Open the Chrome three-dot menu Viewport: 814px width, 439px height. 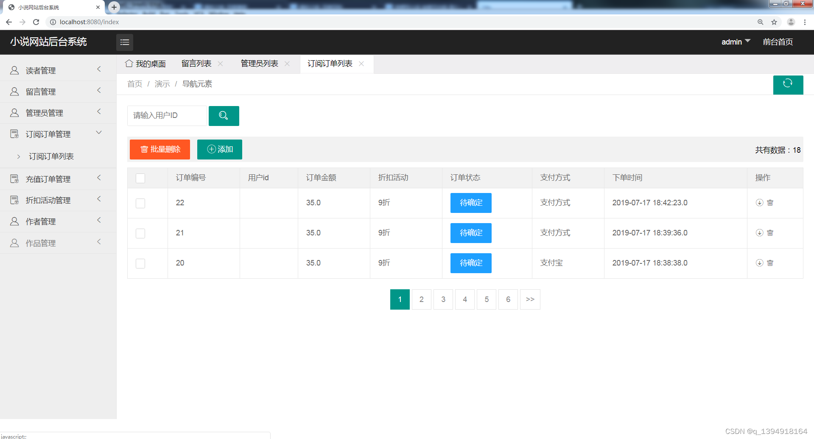[x=805, y=22]
